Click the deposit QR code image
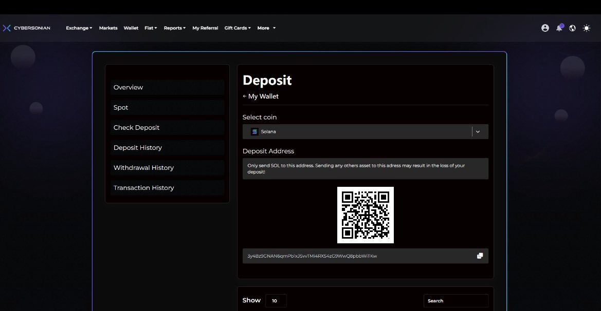Viewport: 601px width, 311px height. point(365,215)
